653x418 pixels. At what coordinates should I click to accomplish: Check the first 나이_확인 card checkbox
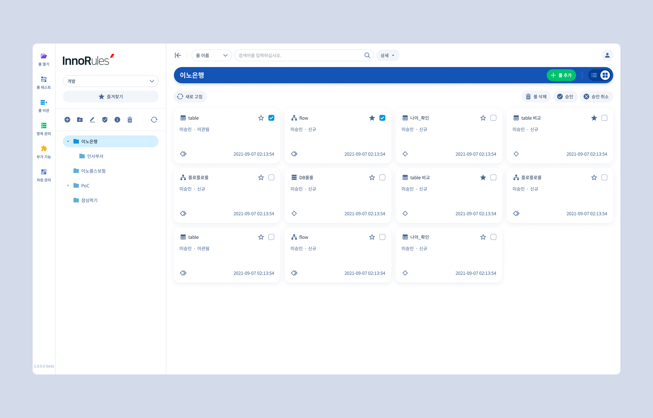point(493,118)
